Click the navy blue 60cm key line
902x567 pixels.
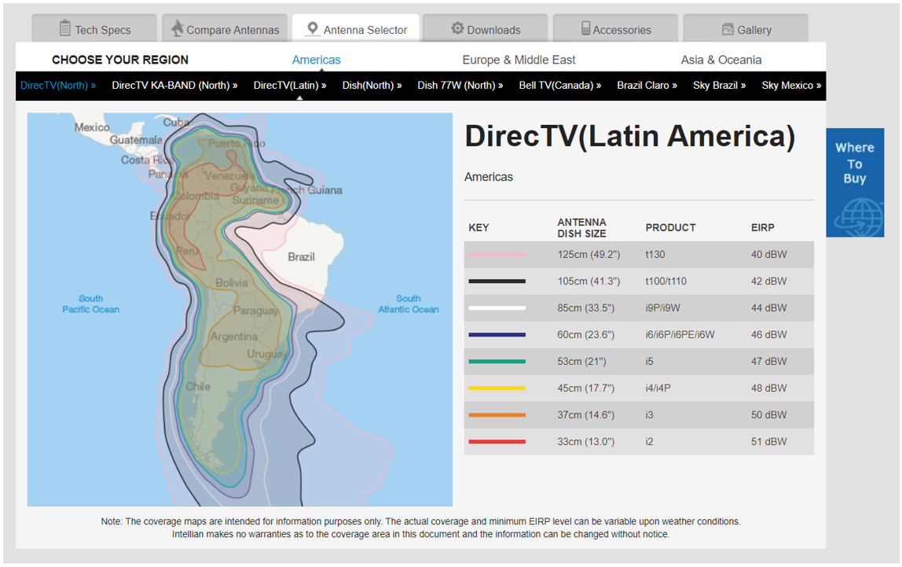[497, 335]
